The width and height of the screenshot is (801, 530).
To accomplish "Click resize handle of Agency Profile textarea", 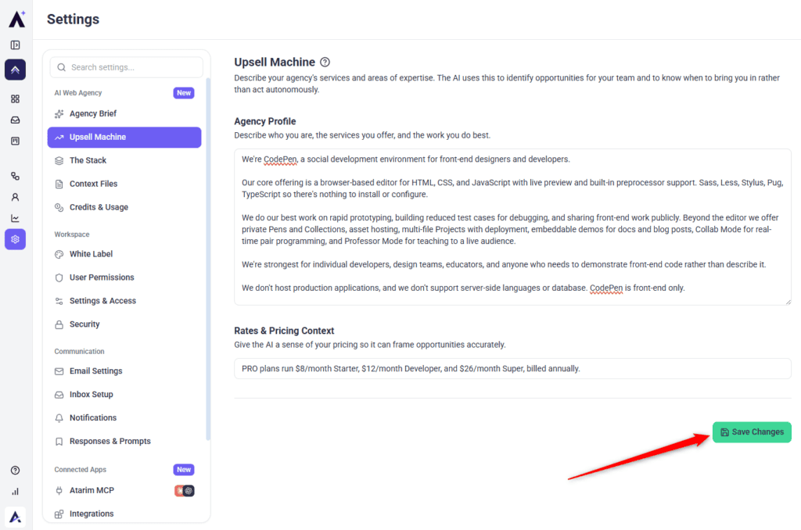I will (788, 302).
